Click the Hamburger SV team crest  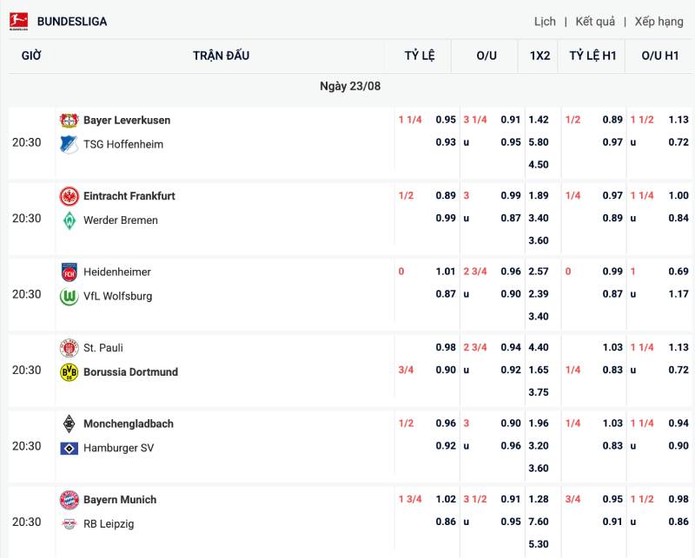tap(69, 449)
